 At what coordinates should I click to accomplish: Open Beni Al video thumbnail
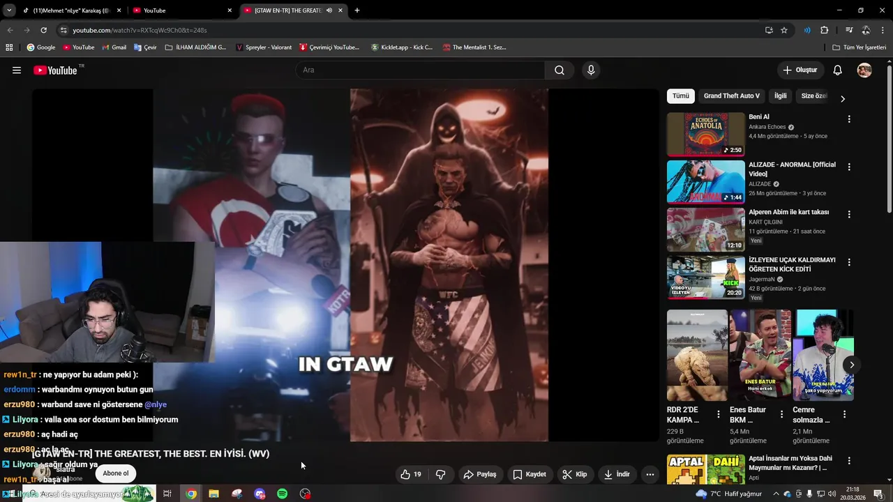click(x=706, y=135)
